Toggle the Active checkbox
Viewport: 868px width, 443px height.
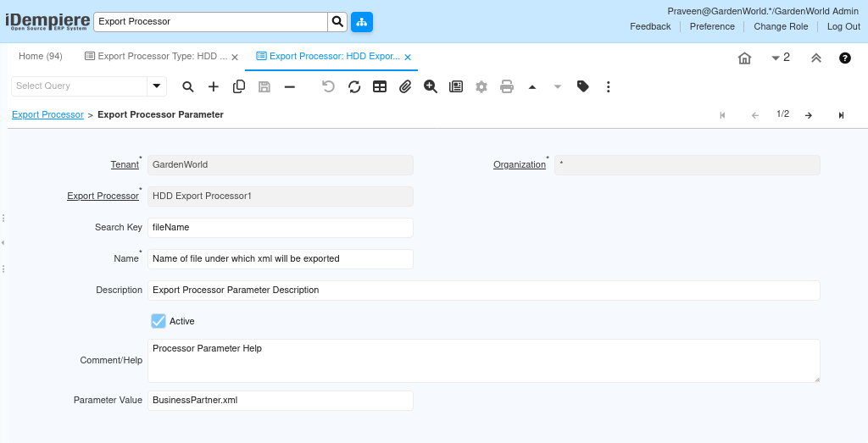click(159, 321)
